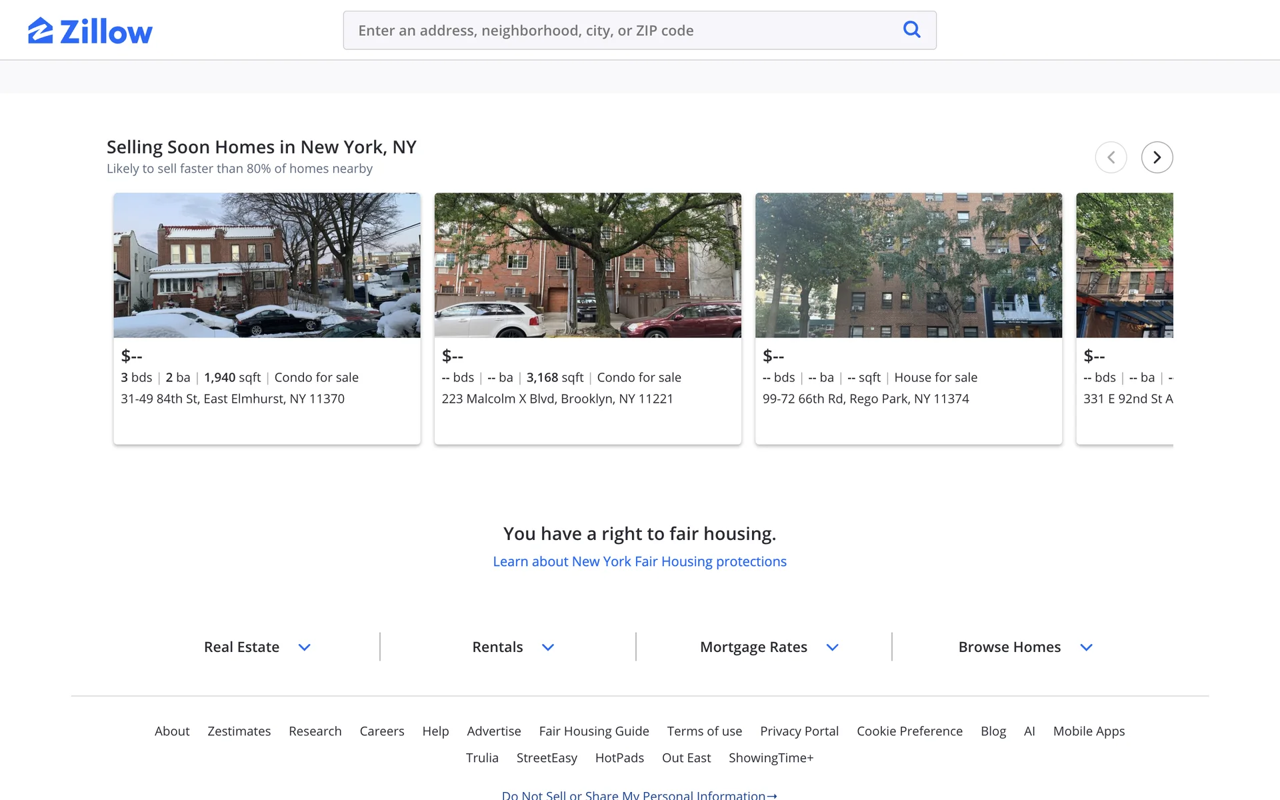The height and width of the screenshot is (800, 1280).
Task: Click the address search input field
Action: (x=620, y=31)
